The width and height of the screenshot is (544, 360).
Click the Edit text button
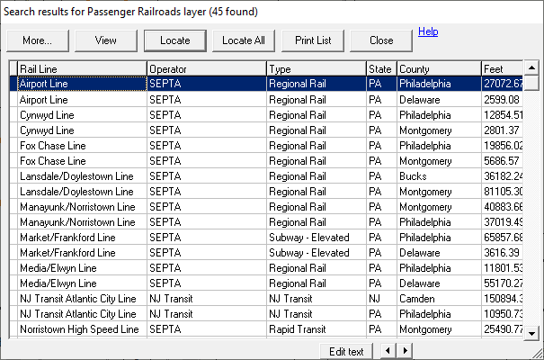(x=346, y=351)
